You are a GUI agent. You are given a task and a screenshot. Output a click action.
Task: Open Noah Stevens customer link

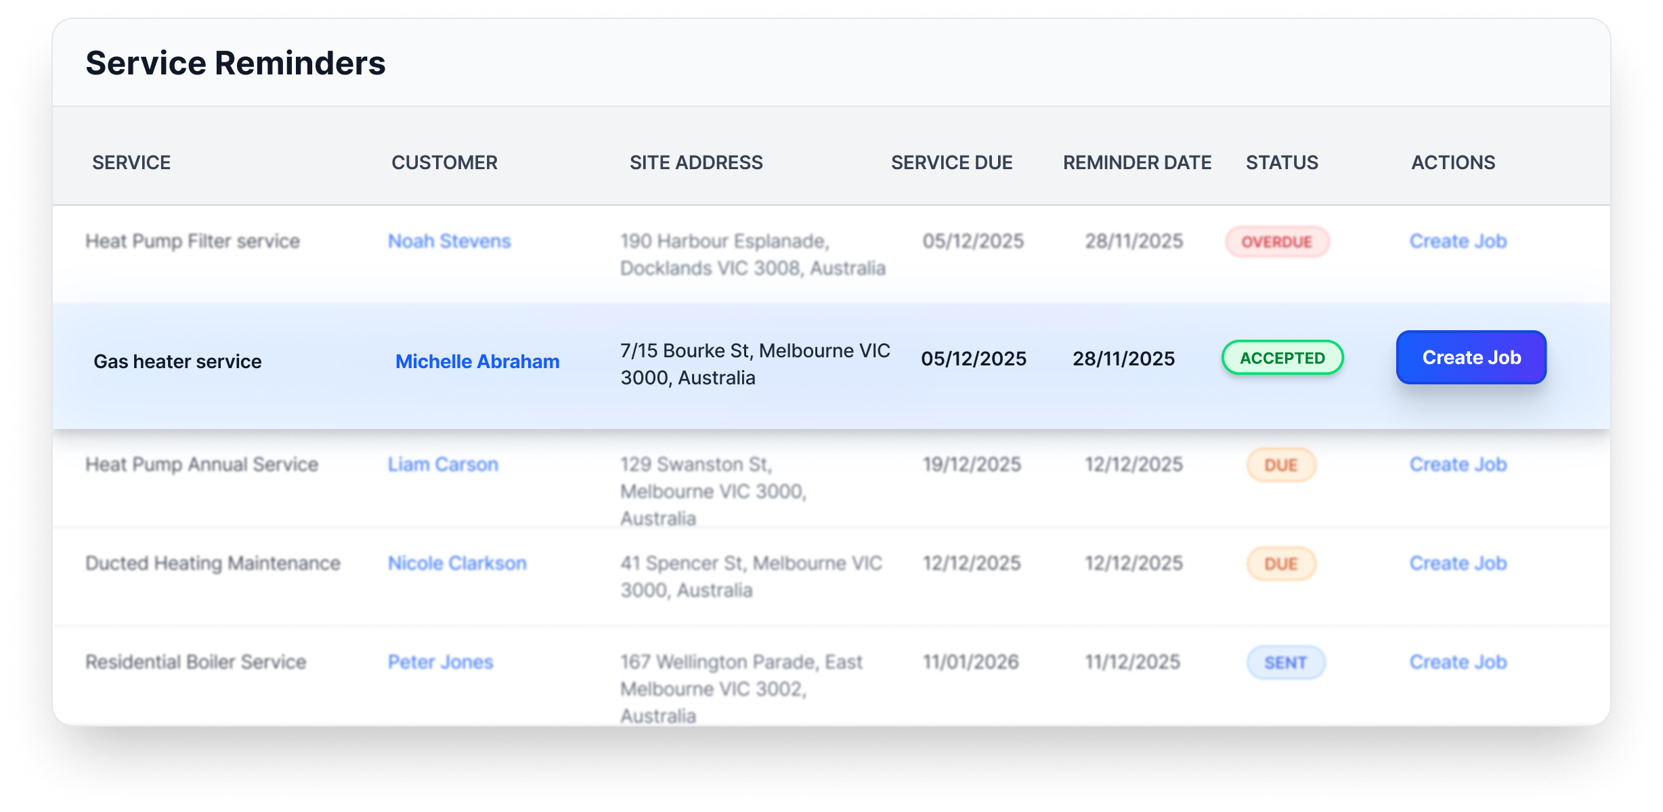coord(449,241)
